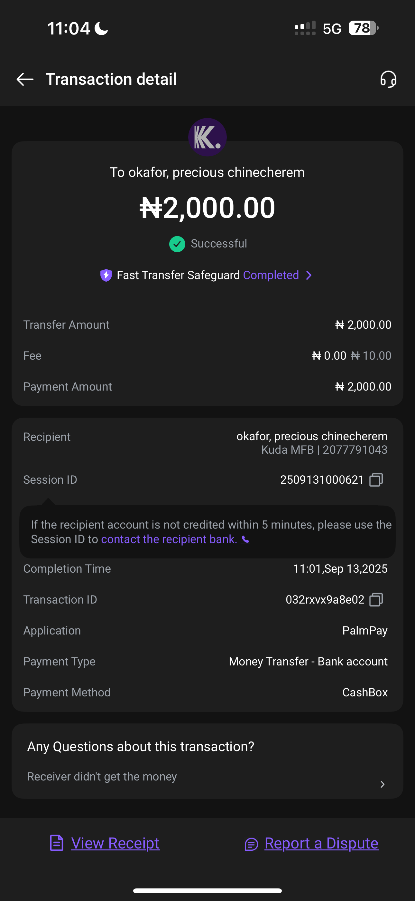
Task: Open customer support headset icon
Action: [388, 79]
